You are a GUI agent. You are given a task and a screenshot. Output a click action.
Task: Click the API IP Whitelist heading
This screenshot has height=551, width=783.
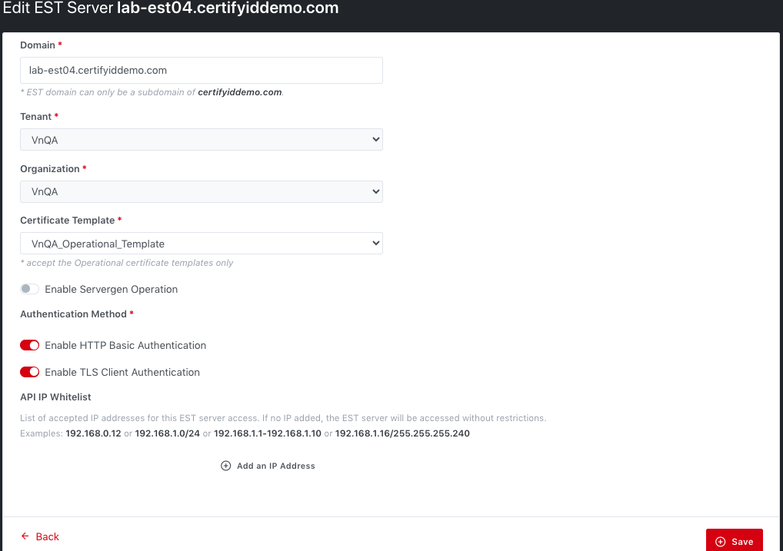tap(55, 397)
